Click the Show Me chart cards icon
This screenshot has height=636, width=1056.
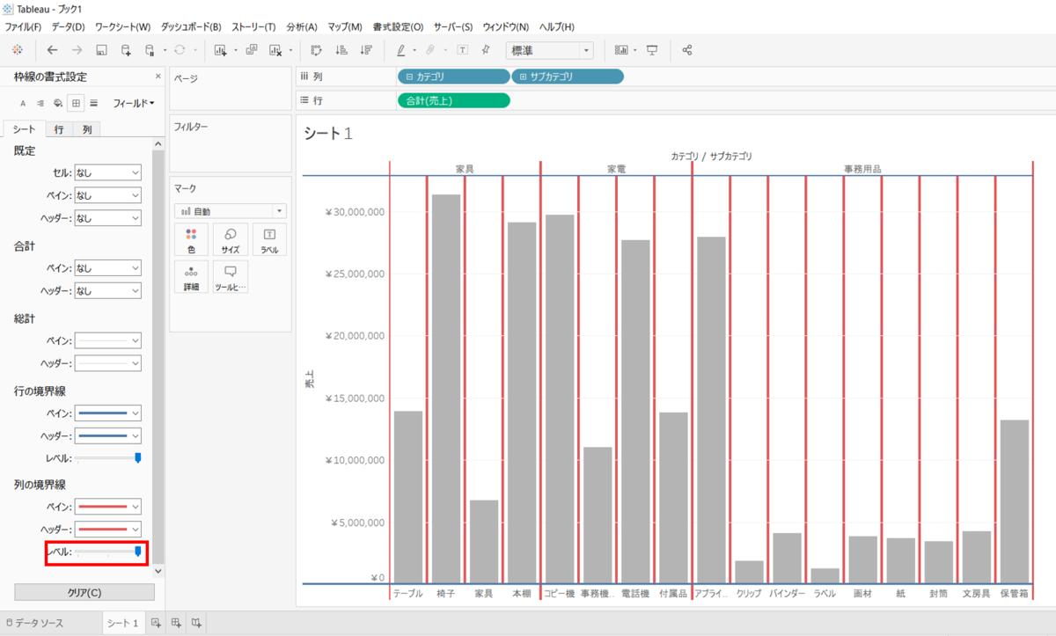click(622, 50)
